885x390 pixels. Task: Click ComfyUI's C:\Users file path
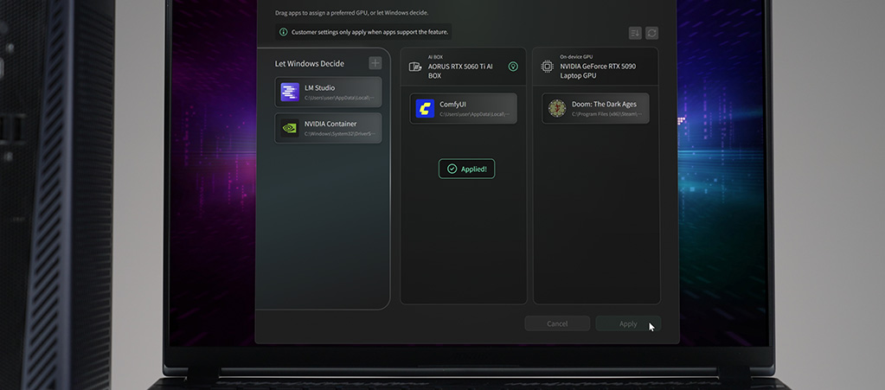coord(475,114)
